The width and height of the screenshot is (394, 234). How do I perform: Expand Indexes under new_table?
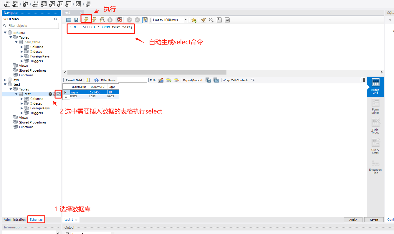[22, 52]
